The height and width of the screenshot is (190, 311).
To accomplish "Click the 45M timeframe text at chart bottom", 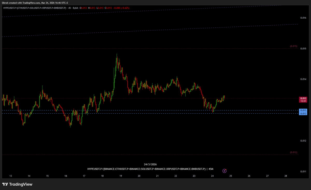I will (211, 169).
